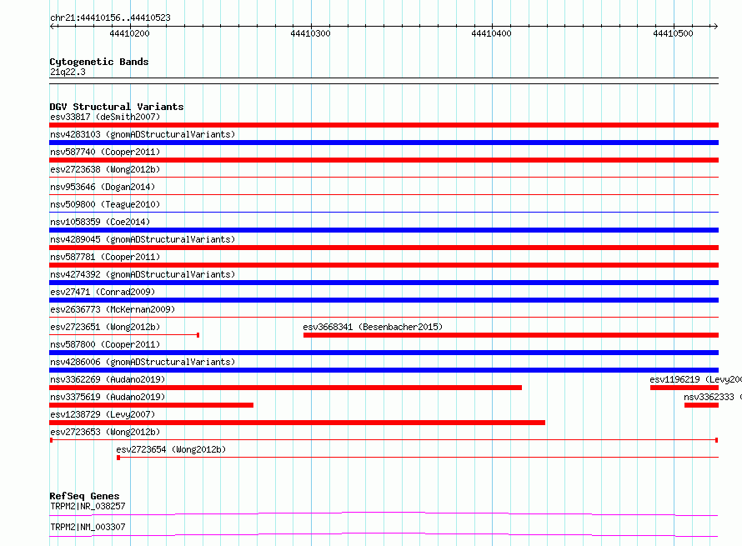Image resolution: width=742 pixels, height=546 pixels.
Task: Click the ruler's left arrow
Action: (x=53, y=26)
